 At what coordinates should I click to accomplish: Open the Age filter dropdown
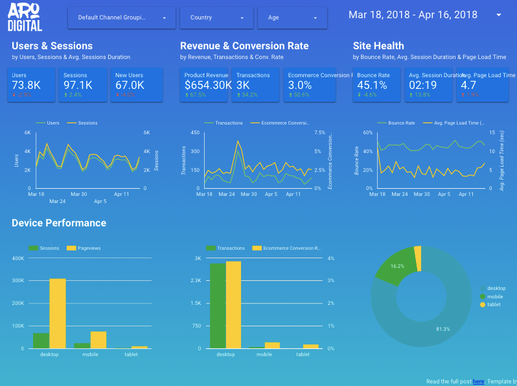292,18
